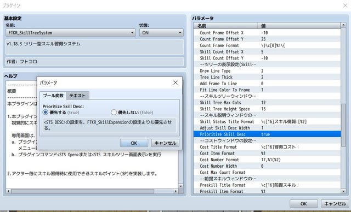Select the Skill Tree Max Cols row
This screenshot has width=351, height=212.
(x=267, y=103)
